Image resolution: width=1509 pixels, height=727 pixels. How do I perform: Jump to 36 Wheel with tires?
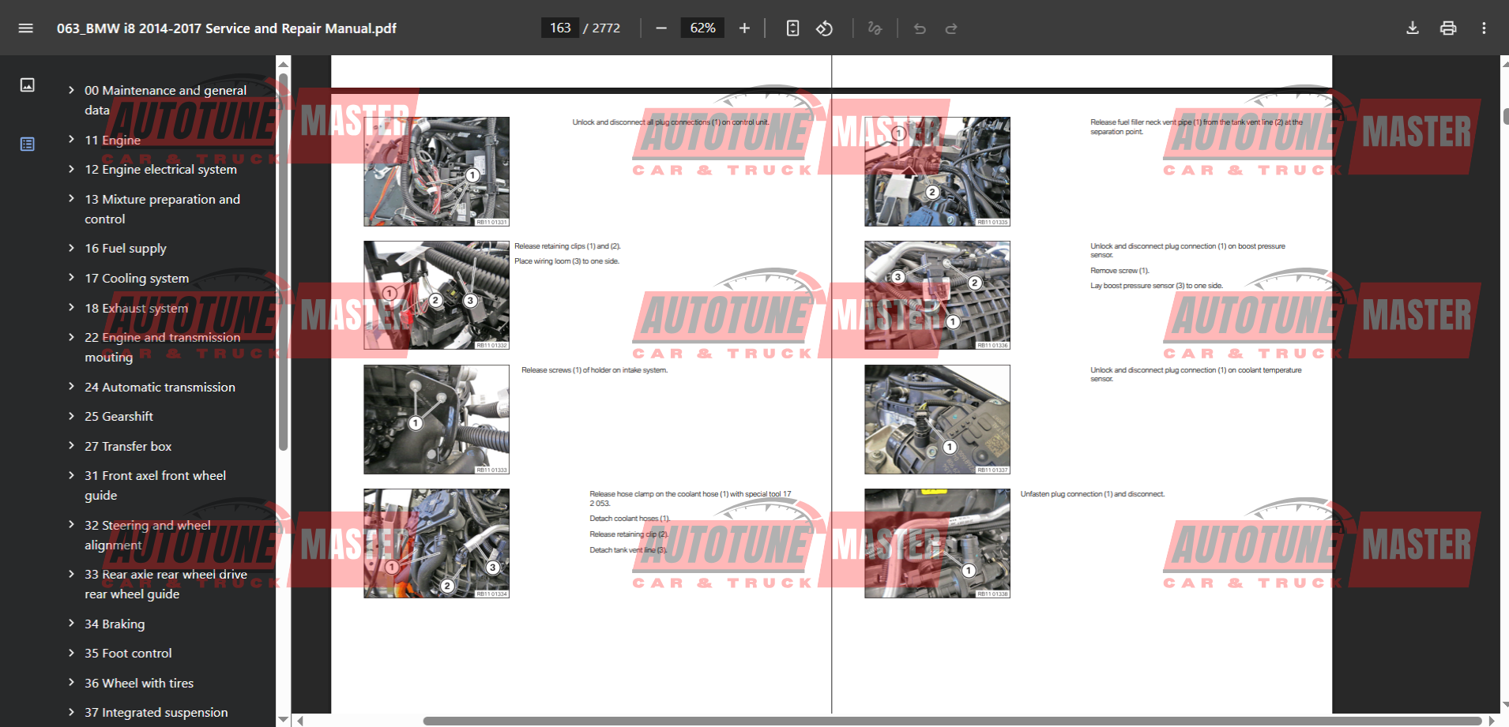(139, 683)
